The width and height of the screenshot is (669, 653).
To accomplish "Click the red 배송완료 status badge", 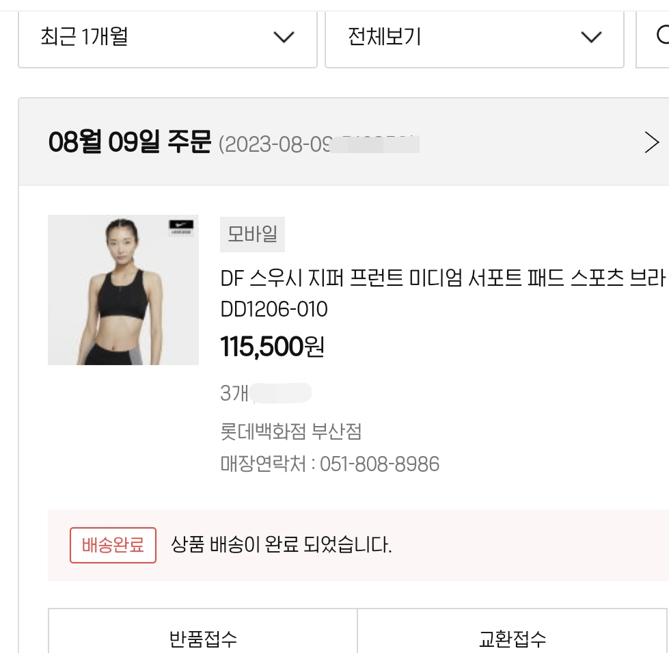I will tap(113, 545).
